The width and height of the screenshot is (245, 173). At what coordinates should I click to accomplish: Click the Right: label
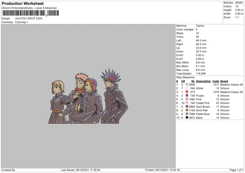tap(180, 44)
